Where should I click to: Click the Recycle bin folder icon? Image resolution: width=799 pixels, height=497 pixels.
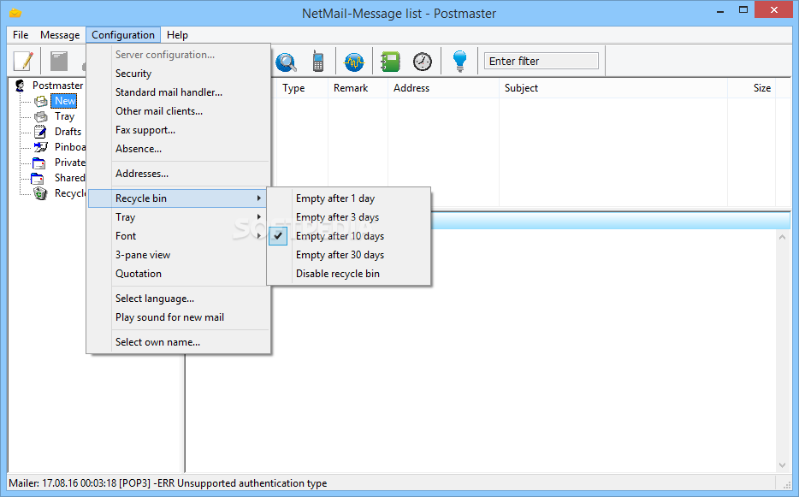coord(40,193)
